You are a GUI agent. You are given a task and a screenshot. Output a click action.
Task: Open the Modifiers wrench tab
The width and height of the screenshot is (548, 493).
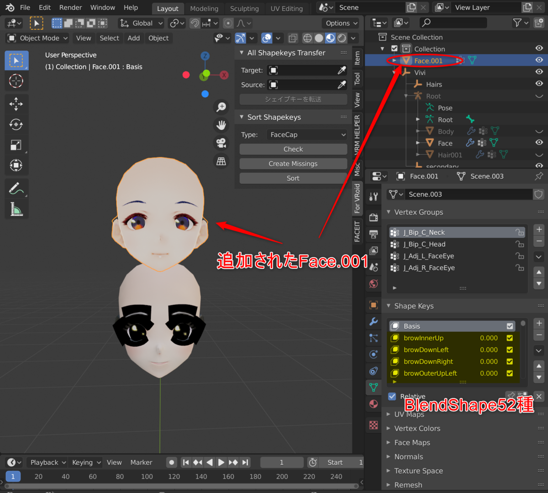click(374, 321)
